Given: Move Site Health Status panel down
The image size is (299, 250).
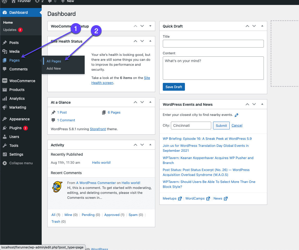Looking at the screenshot, I should (x=142, y=41).
